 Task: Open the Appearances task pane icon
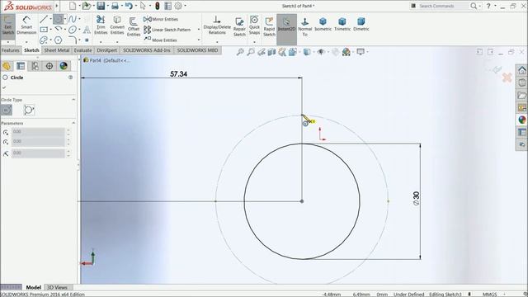pos(522,120)
